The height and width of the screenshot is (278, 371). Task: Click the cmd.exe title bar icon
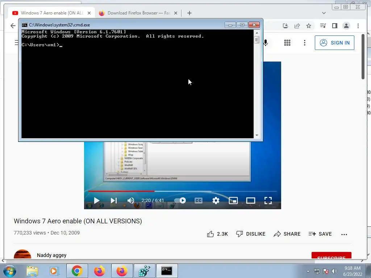pyautogui.click(x=24, y=25)
